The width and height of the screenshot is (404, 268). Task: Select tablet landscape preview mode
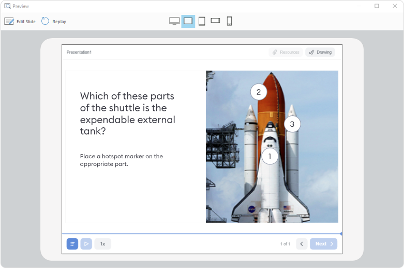[x=188, y=21]
